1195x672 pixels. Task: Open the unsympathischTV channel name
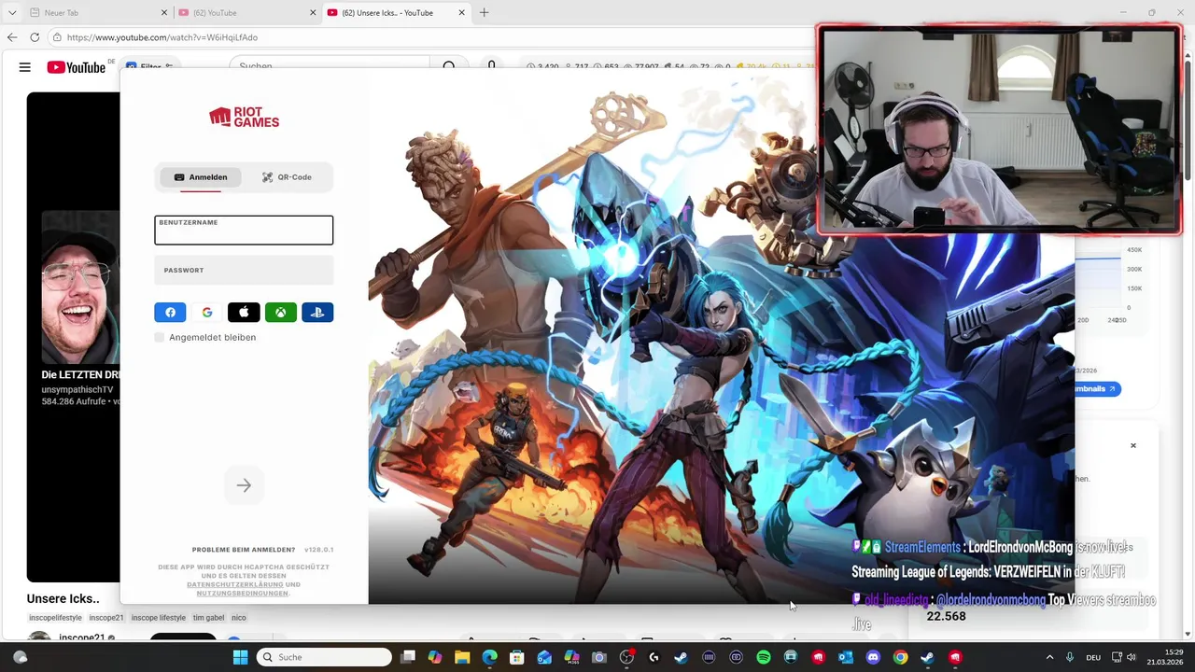[x=77, y=389]
